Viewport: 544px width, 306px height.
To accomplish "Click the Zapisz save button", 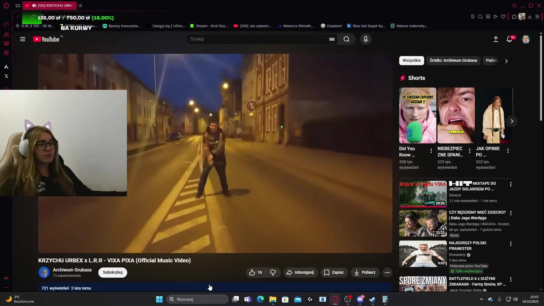I will pos(334,272).
